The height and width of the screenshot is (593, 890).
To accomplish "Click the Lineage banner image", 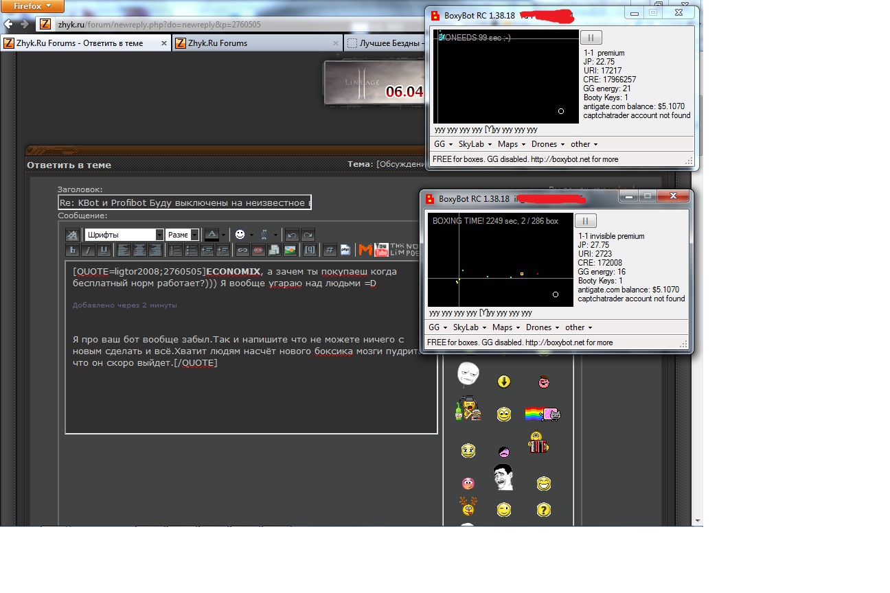I will pyautogui.click(x=374, y=82).
